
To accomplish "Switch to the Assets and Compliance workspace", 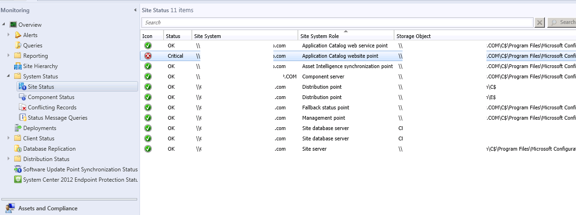I will pos(48,208).
